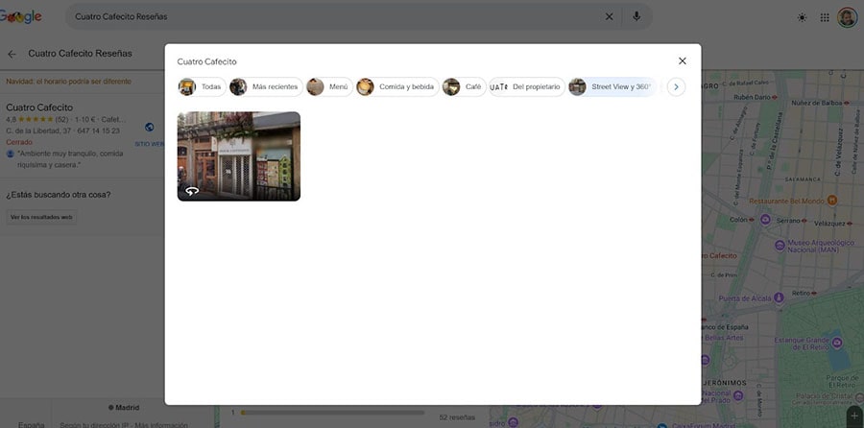Image resolution: width=864 pixels, height=428 pixels.
Task: Open the Sitio web globe icon
Action: (150, 128)
